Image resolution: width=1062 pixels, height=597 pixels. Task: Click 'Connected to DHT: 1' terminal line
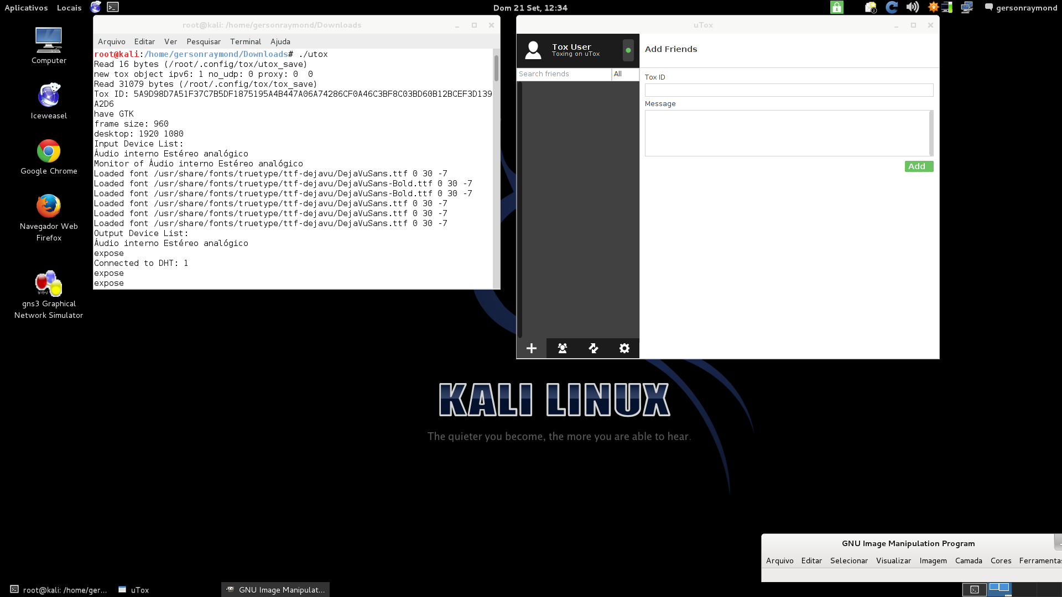pyautogui.click(x=141, y=263)
